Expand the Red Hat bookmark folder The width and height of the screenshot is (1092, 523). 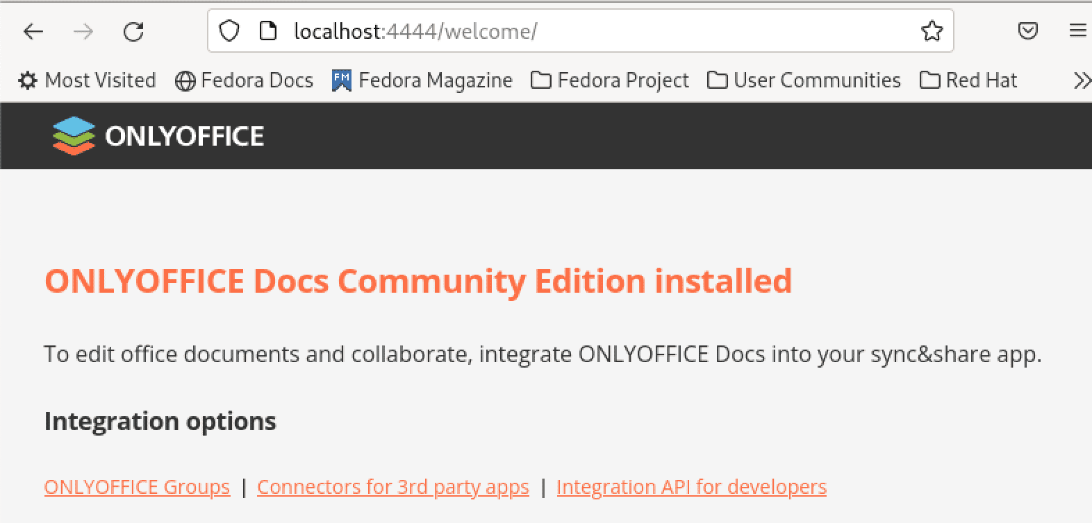point(968,80)
